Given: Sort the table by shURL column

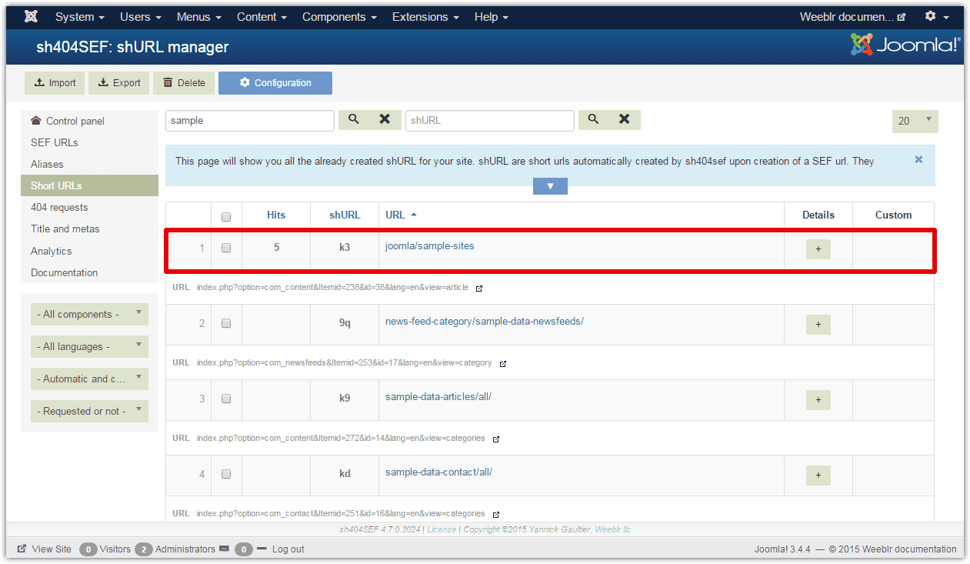Looking at the screenshot, I should tap(345, 215).
